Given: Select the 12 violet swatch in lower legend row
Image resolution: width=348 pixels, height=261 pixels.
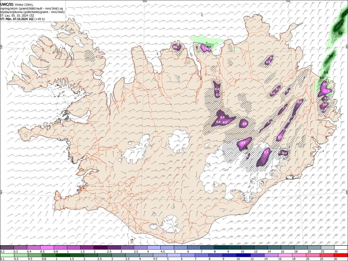Looking at the screenshot, I should pos(257,255).
